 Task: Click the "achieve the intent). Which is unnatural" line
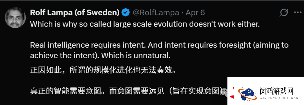tap(100, 56)
